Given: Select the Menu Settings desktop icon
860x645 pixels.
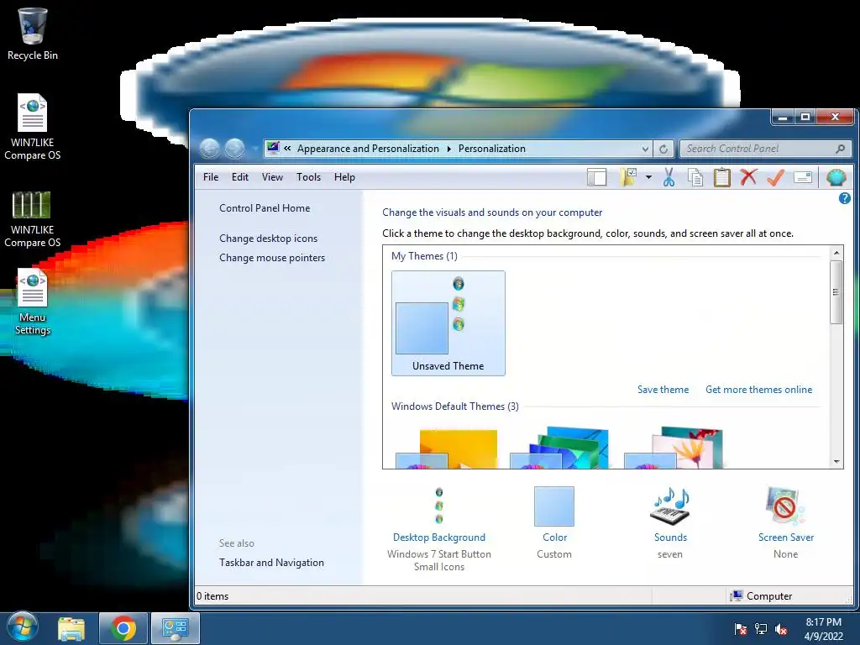Looking at the screenshot, I should 33,302.
